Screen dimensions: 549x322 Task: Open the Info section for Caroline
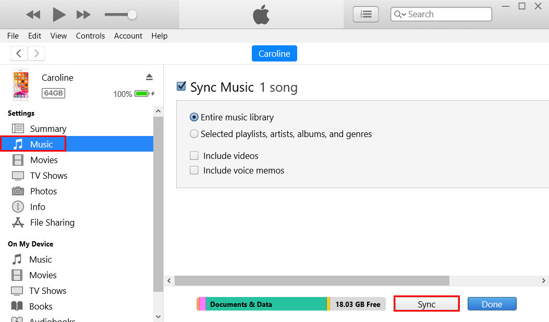(17, 207)
